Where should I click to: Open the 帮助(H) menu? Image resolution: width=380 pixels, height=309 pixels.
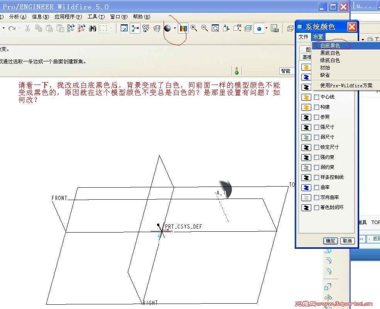[x=142, y=17]
